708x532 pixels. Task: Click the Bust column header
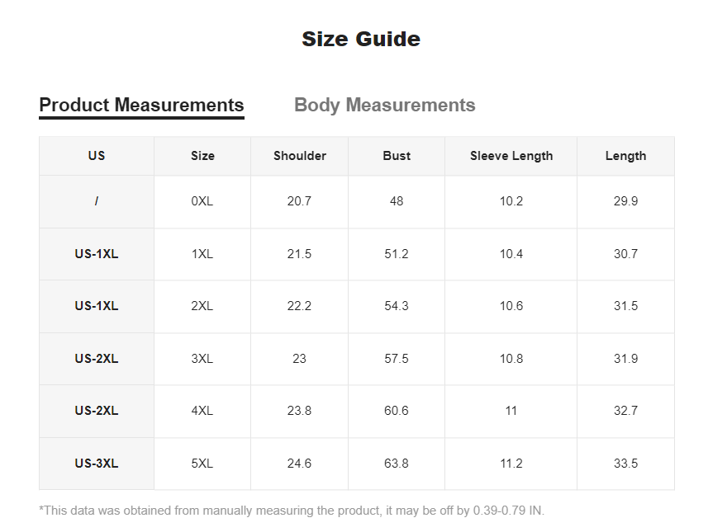pyautogui.click(x=397, y=156)
